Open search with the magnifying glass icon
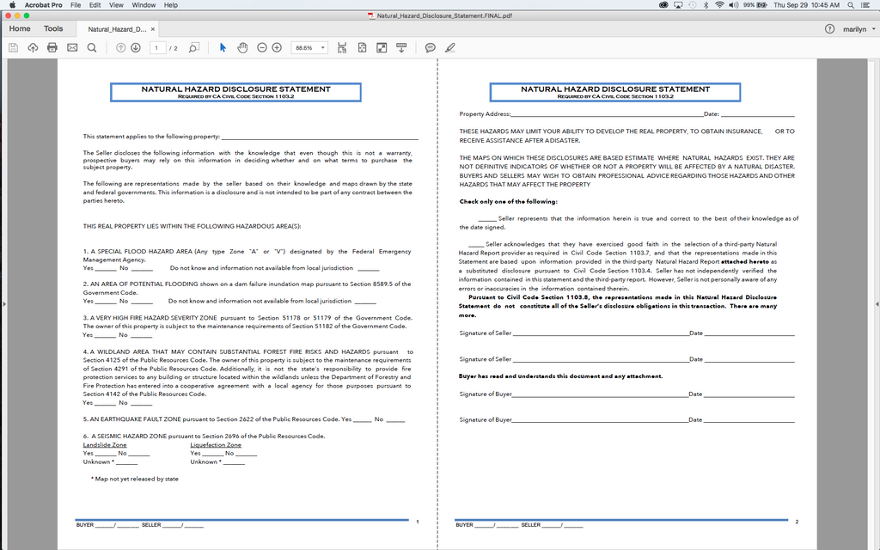880x550 pixels. click(92, 47)
